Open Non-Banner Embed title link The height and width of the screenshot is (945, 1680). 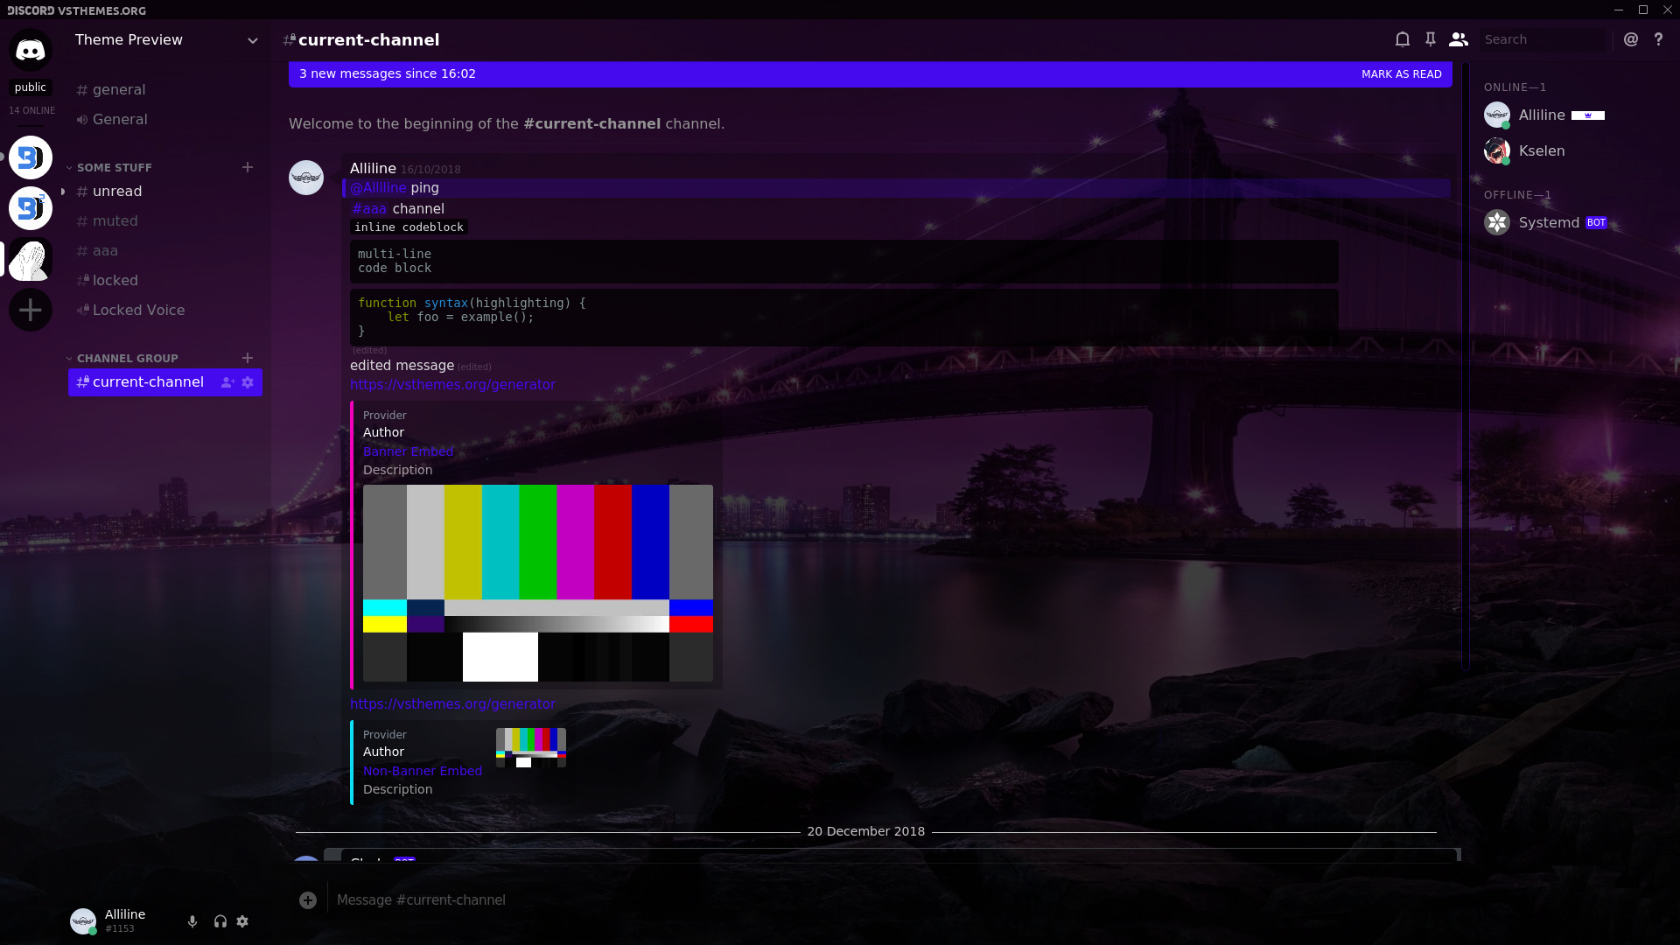[x=423, y=771]
